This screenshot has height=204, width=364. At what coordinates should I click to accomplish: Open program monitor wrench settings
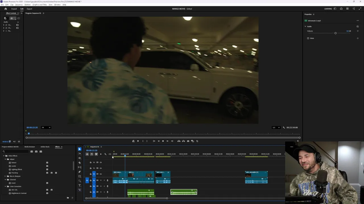pos(284,127)
